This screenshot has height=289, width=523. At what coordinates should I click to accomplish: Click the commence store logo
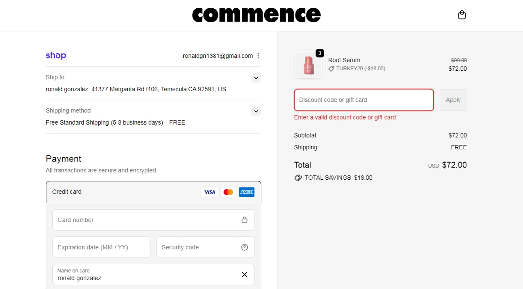tap(256, 15)
